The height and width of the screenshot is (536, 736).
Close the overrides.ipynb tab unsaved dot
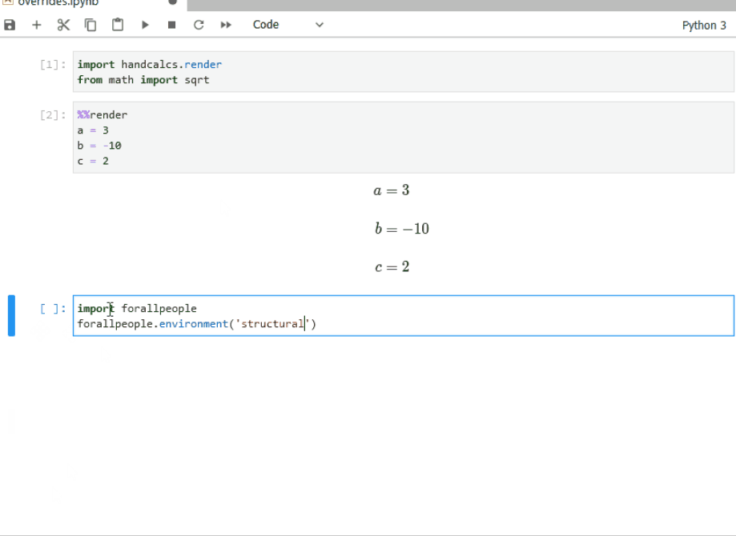coord(173,2)
